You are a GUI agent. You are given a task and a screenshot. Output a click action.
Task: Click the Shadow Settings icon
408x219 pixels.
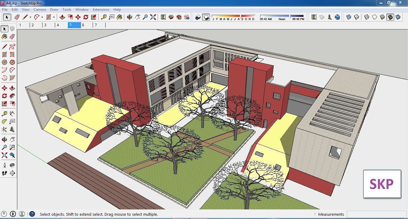coord(198,17)
